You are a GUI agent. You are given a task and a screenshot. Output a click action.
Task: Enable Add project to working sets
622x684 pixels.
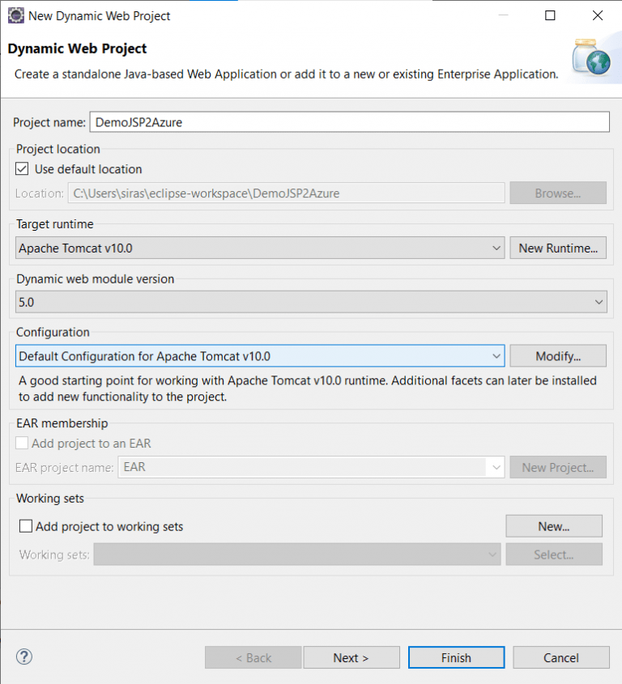click(x=25, y=525)
